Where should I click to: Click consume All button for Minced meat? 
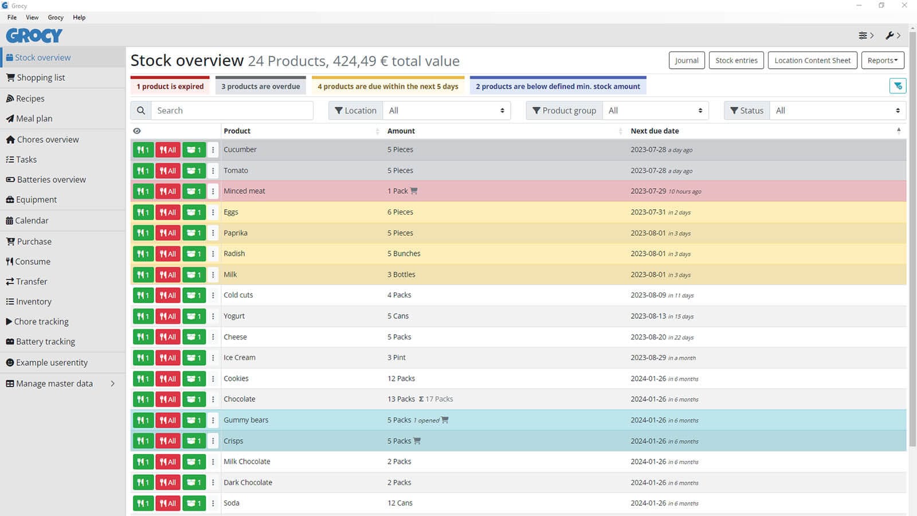tap(168, 191)
